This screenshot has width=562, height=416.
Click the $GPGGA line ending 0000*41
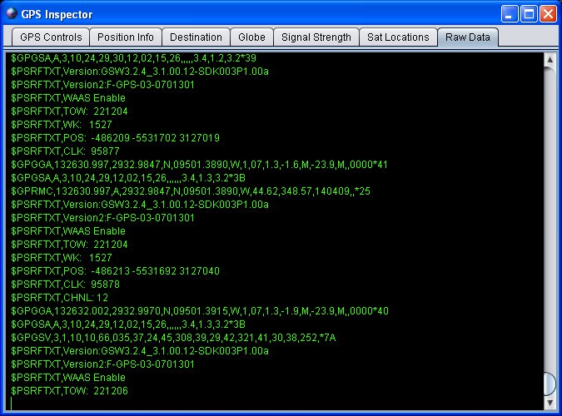(199, 165)
